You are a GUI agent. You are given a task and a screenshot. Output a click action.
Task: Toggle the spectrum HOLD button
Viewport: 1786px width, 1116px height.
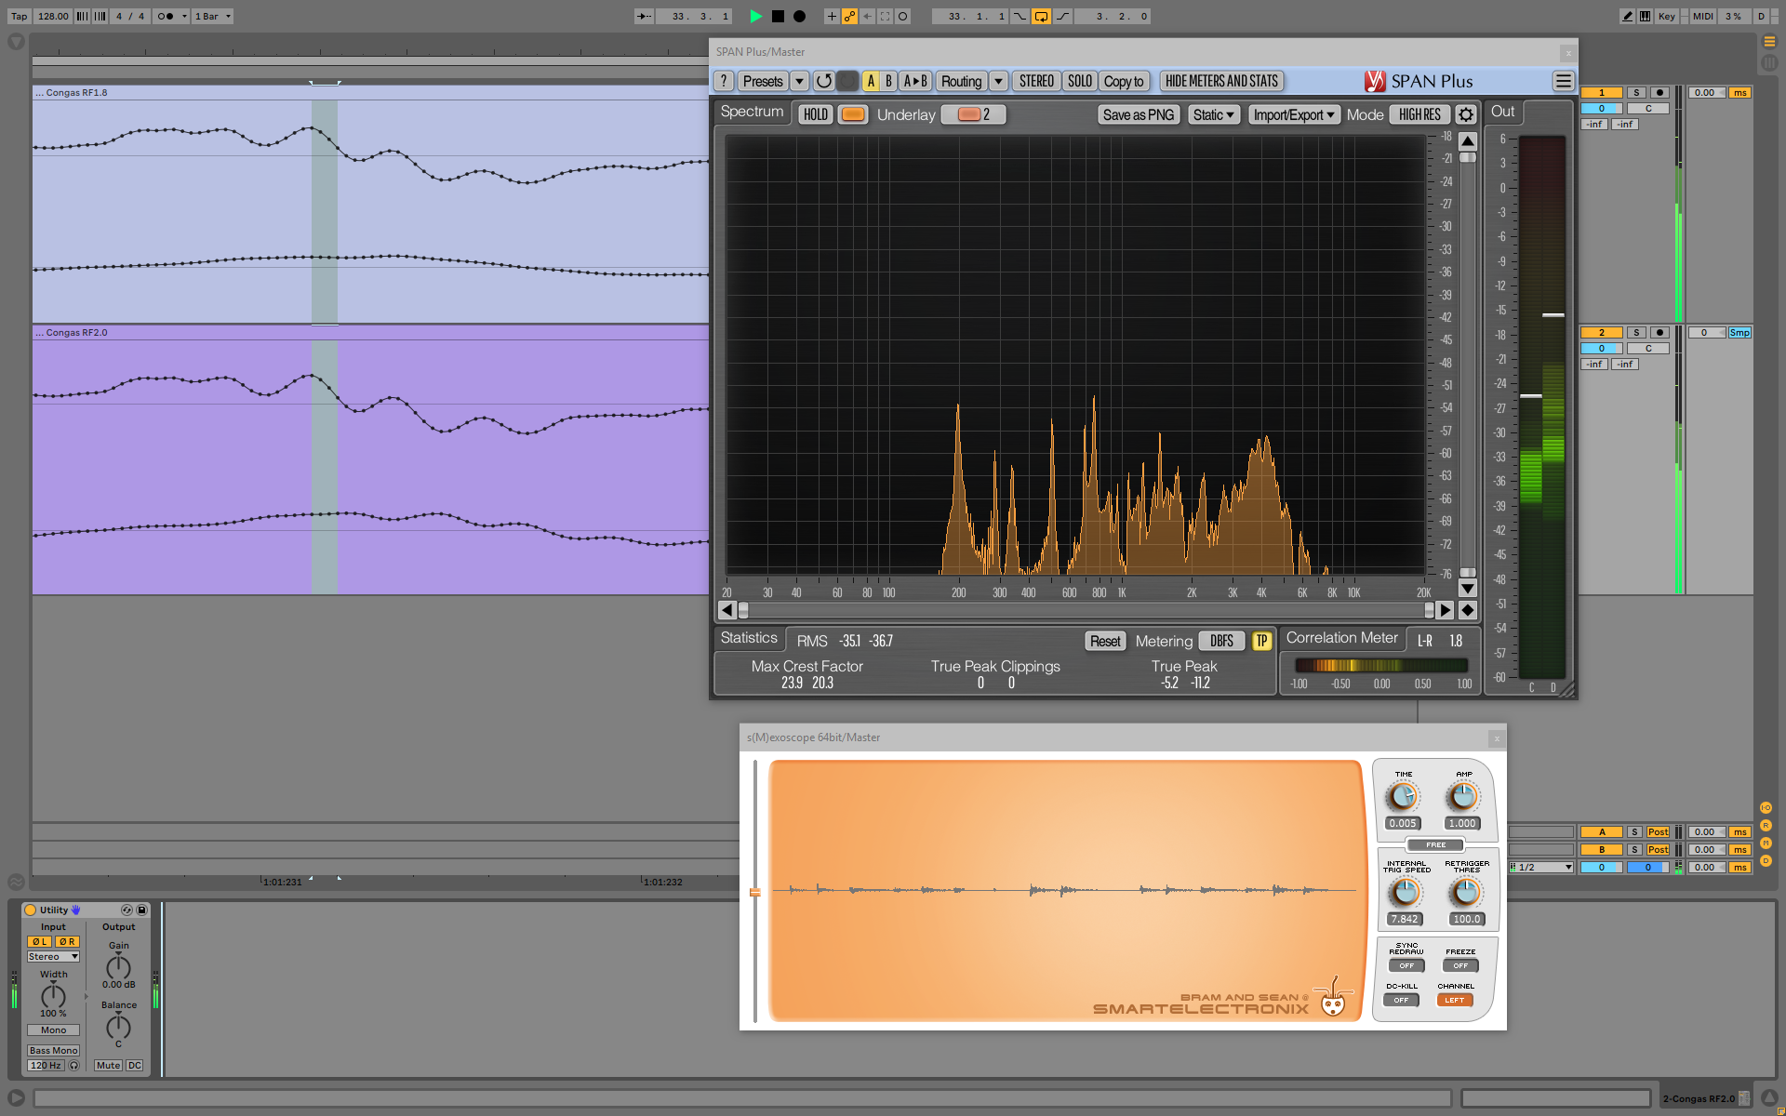[815, 114]
